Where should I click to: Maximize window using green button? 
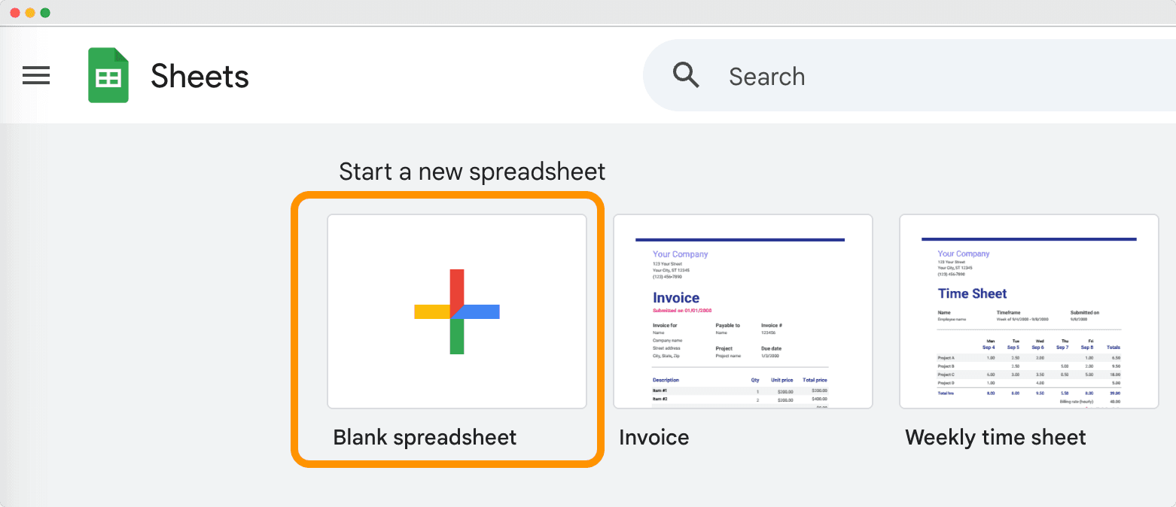click(x=45, y=13)
